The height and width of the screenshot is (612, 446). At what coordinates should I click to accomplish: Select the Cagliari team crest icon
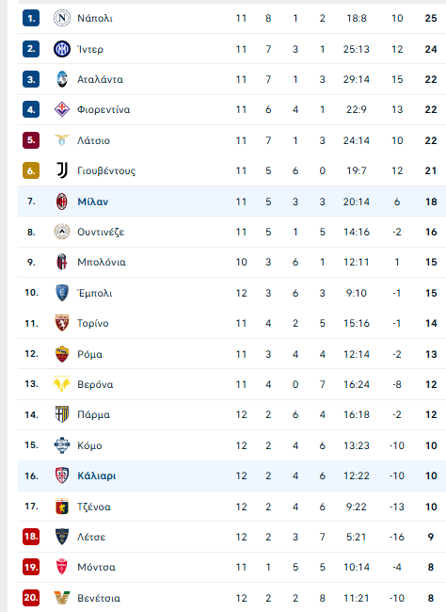(62, 475)
